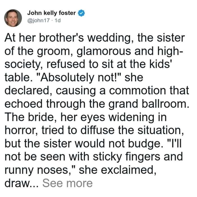Click the blue verified checkmark badge
This screenshot has height=197, width=197.
pyautogui.click(x=81, y=13)
